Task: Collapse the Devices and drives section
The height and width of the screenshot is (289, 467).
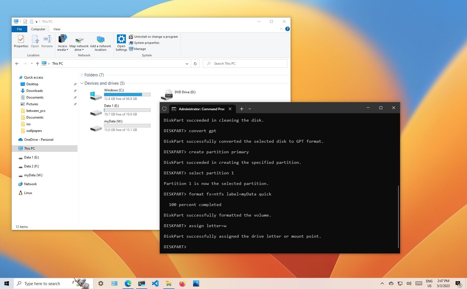Action: tap(82, 83)
